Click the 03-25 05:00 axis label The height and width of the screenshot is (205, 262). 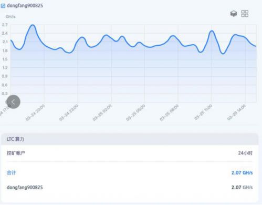coord(135,112)
